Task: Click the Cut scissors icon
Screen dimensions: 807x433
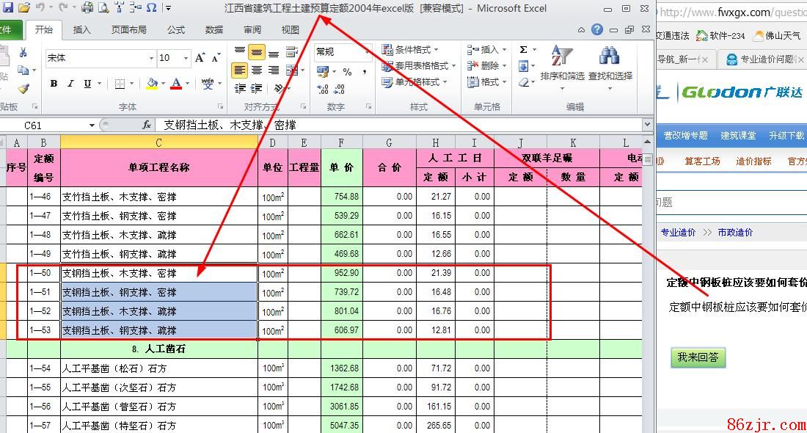Action: [23, 52]
